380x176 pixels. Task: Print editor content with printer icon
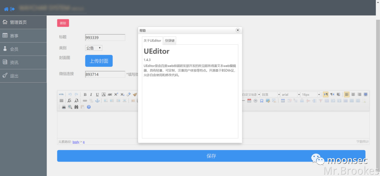pos(64,107)
